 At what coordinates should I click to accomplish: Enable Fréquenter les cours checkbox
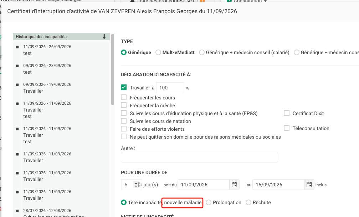click(x=124, y=98)
